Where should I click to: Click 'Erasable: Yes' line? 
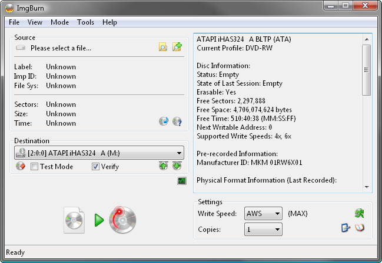coord(217,92)
